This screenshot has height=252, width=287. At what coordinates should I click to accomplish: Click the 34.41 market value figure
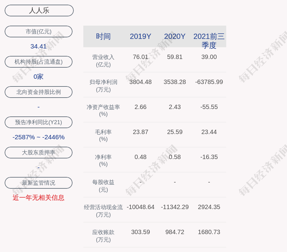(x=39, y=46)
